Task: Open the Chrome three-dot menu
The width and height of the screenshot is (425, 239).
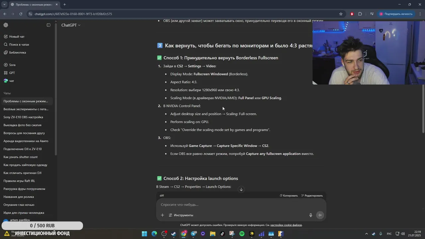Action: [x=420, y=14]
